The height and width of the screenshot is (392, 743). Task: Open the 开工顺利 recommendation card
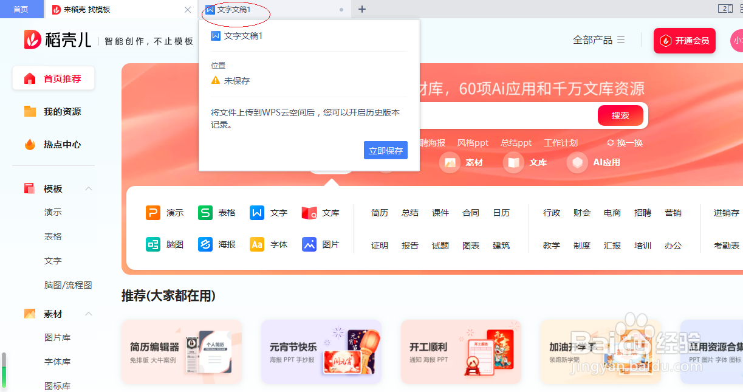tap(461, 351)
